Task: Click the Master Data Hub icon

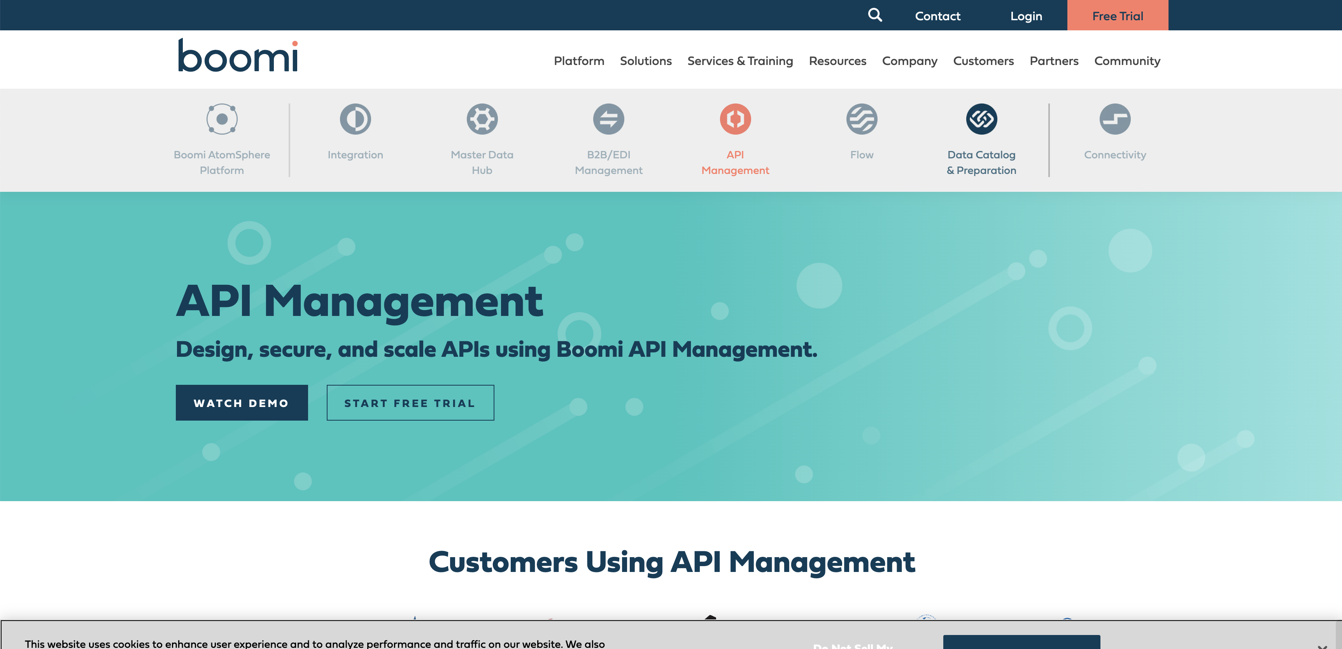Action: point(482,119)
